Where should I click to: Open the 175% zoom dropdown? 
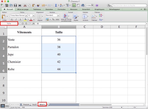pos(92,5)
